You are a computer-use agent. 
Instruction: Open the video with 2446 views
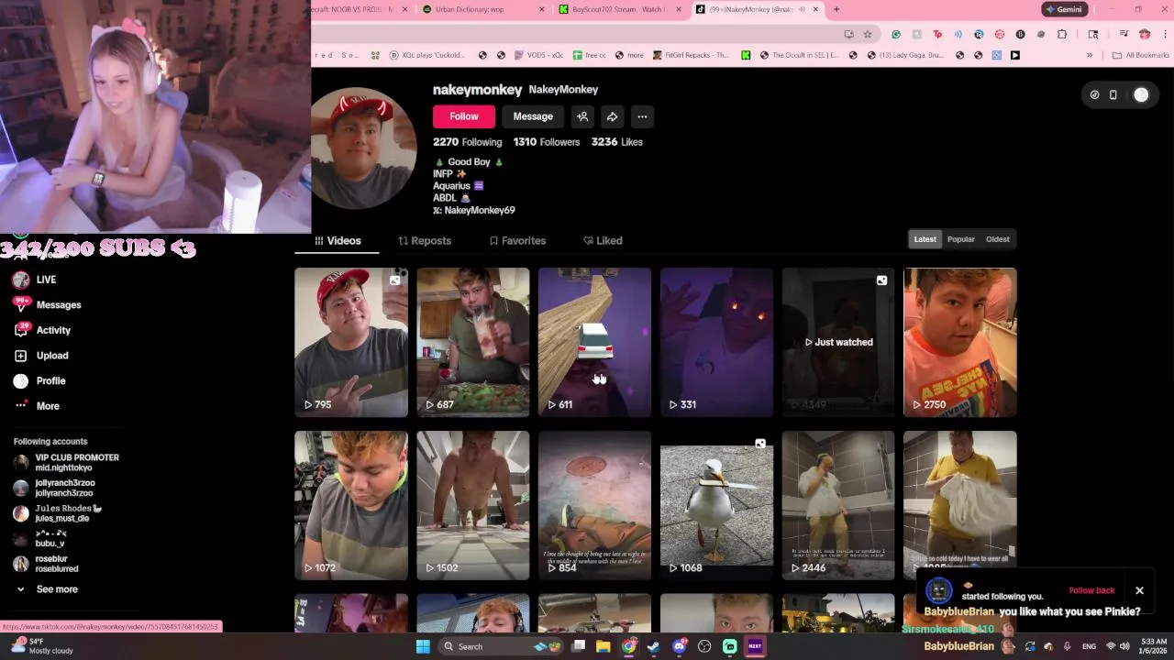click(838, 505)
